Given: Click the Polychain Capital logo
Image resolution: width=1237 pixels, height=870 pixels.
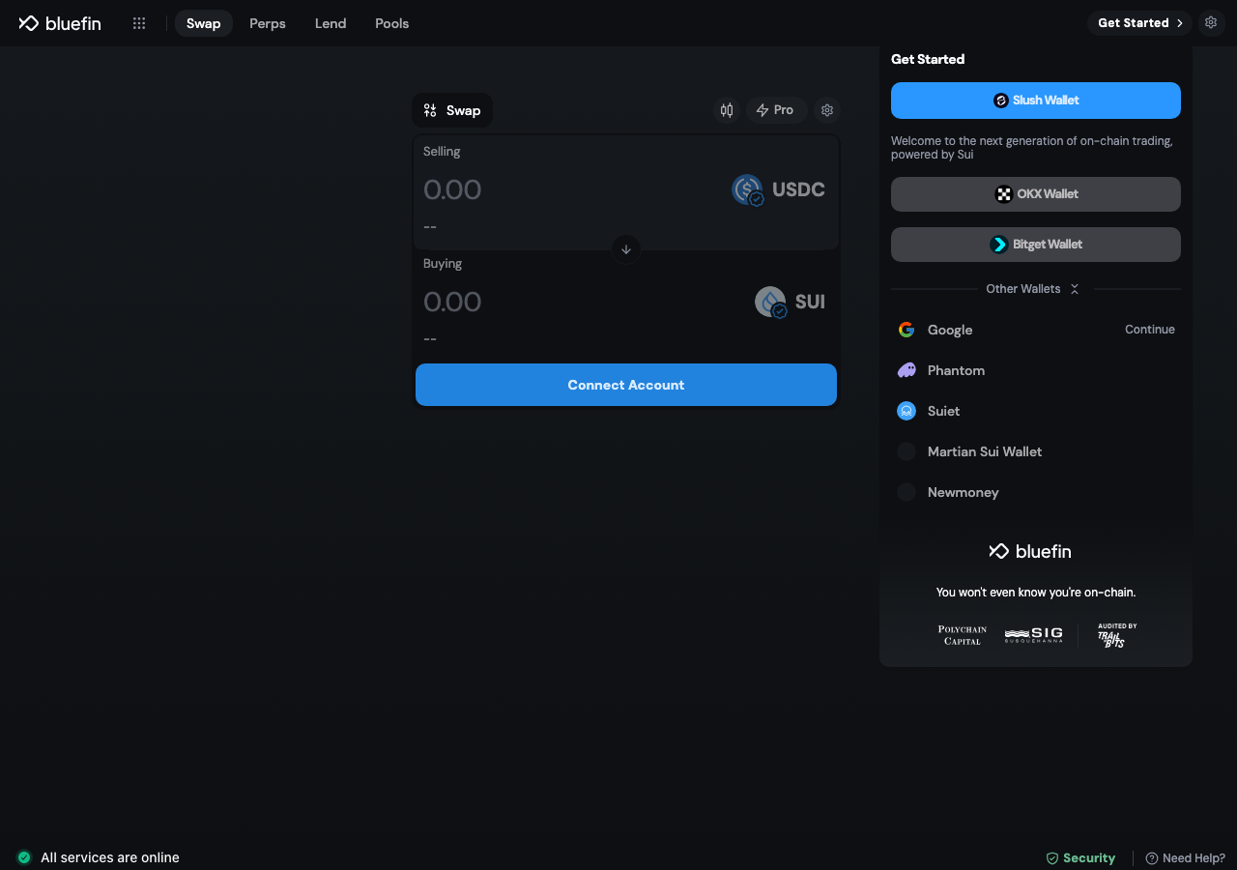Looking at the screenshot, I should click(x=962, y=635).
